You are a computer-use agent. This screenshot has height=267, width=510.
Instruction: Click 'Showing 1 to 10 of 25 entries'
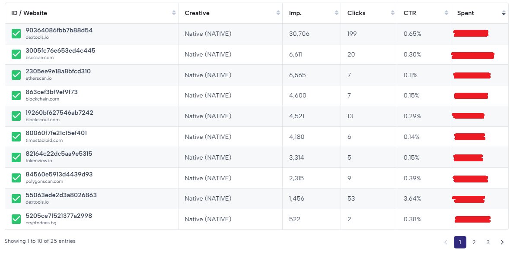tap(40, 241)
